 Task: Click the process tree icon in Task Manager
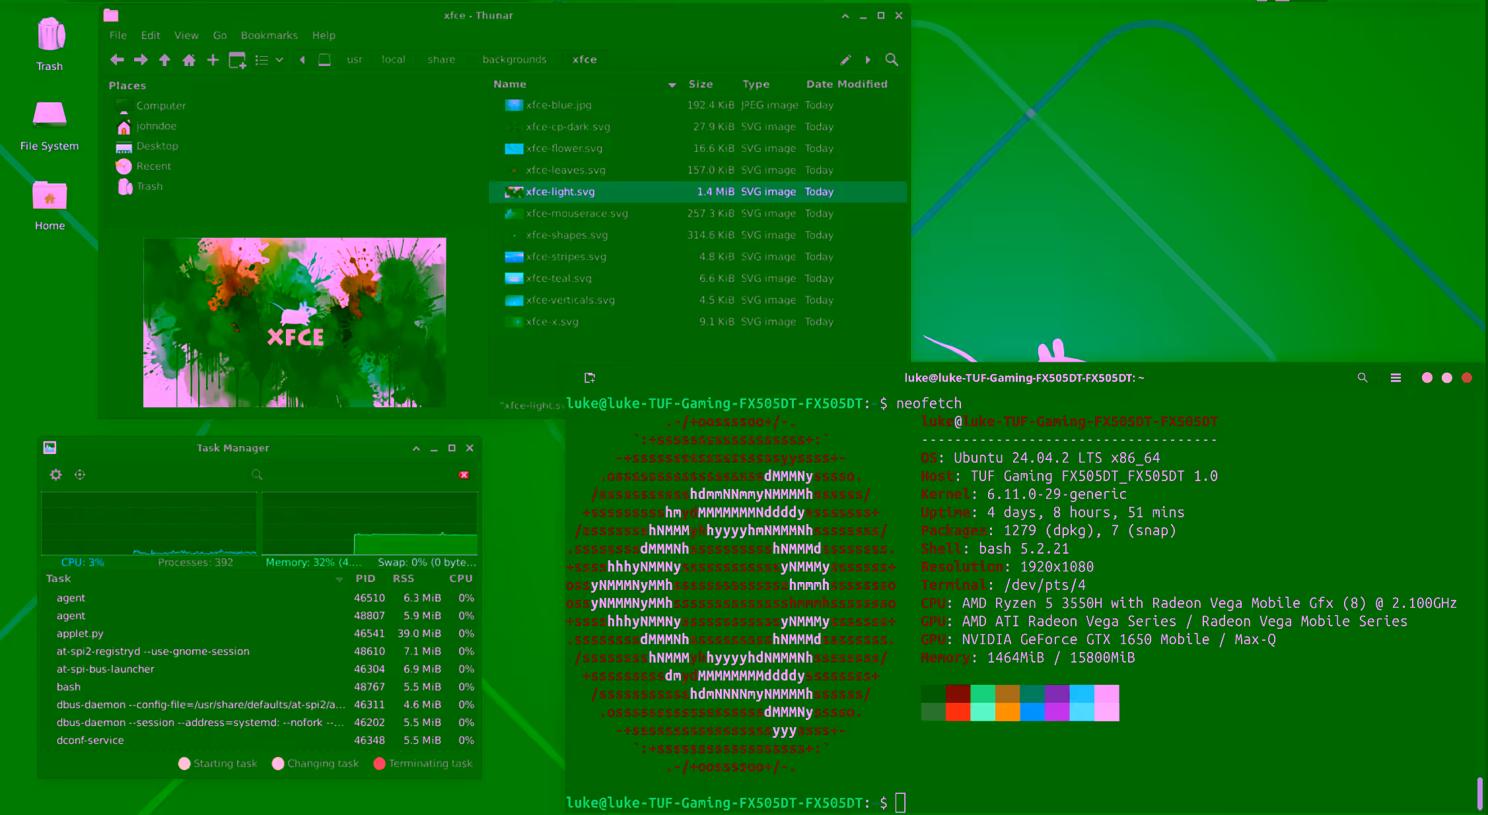79,474
